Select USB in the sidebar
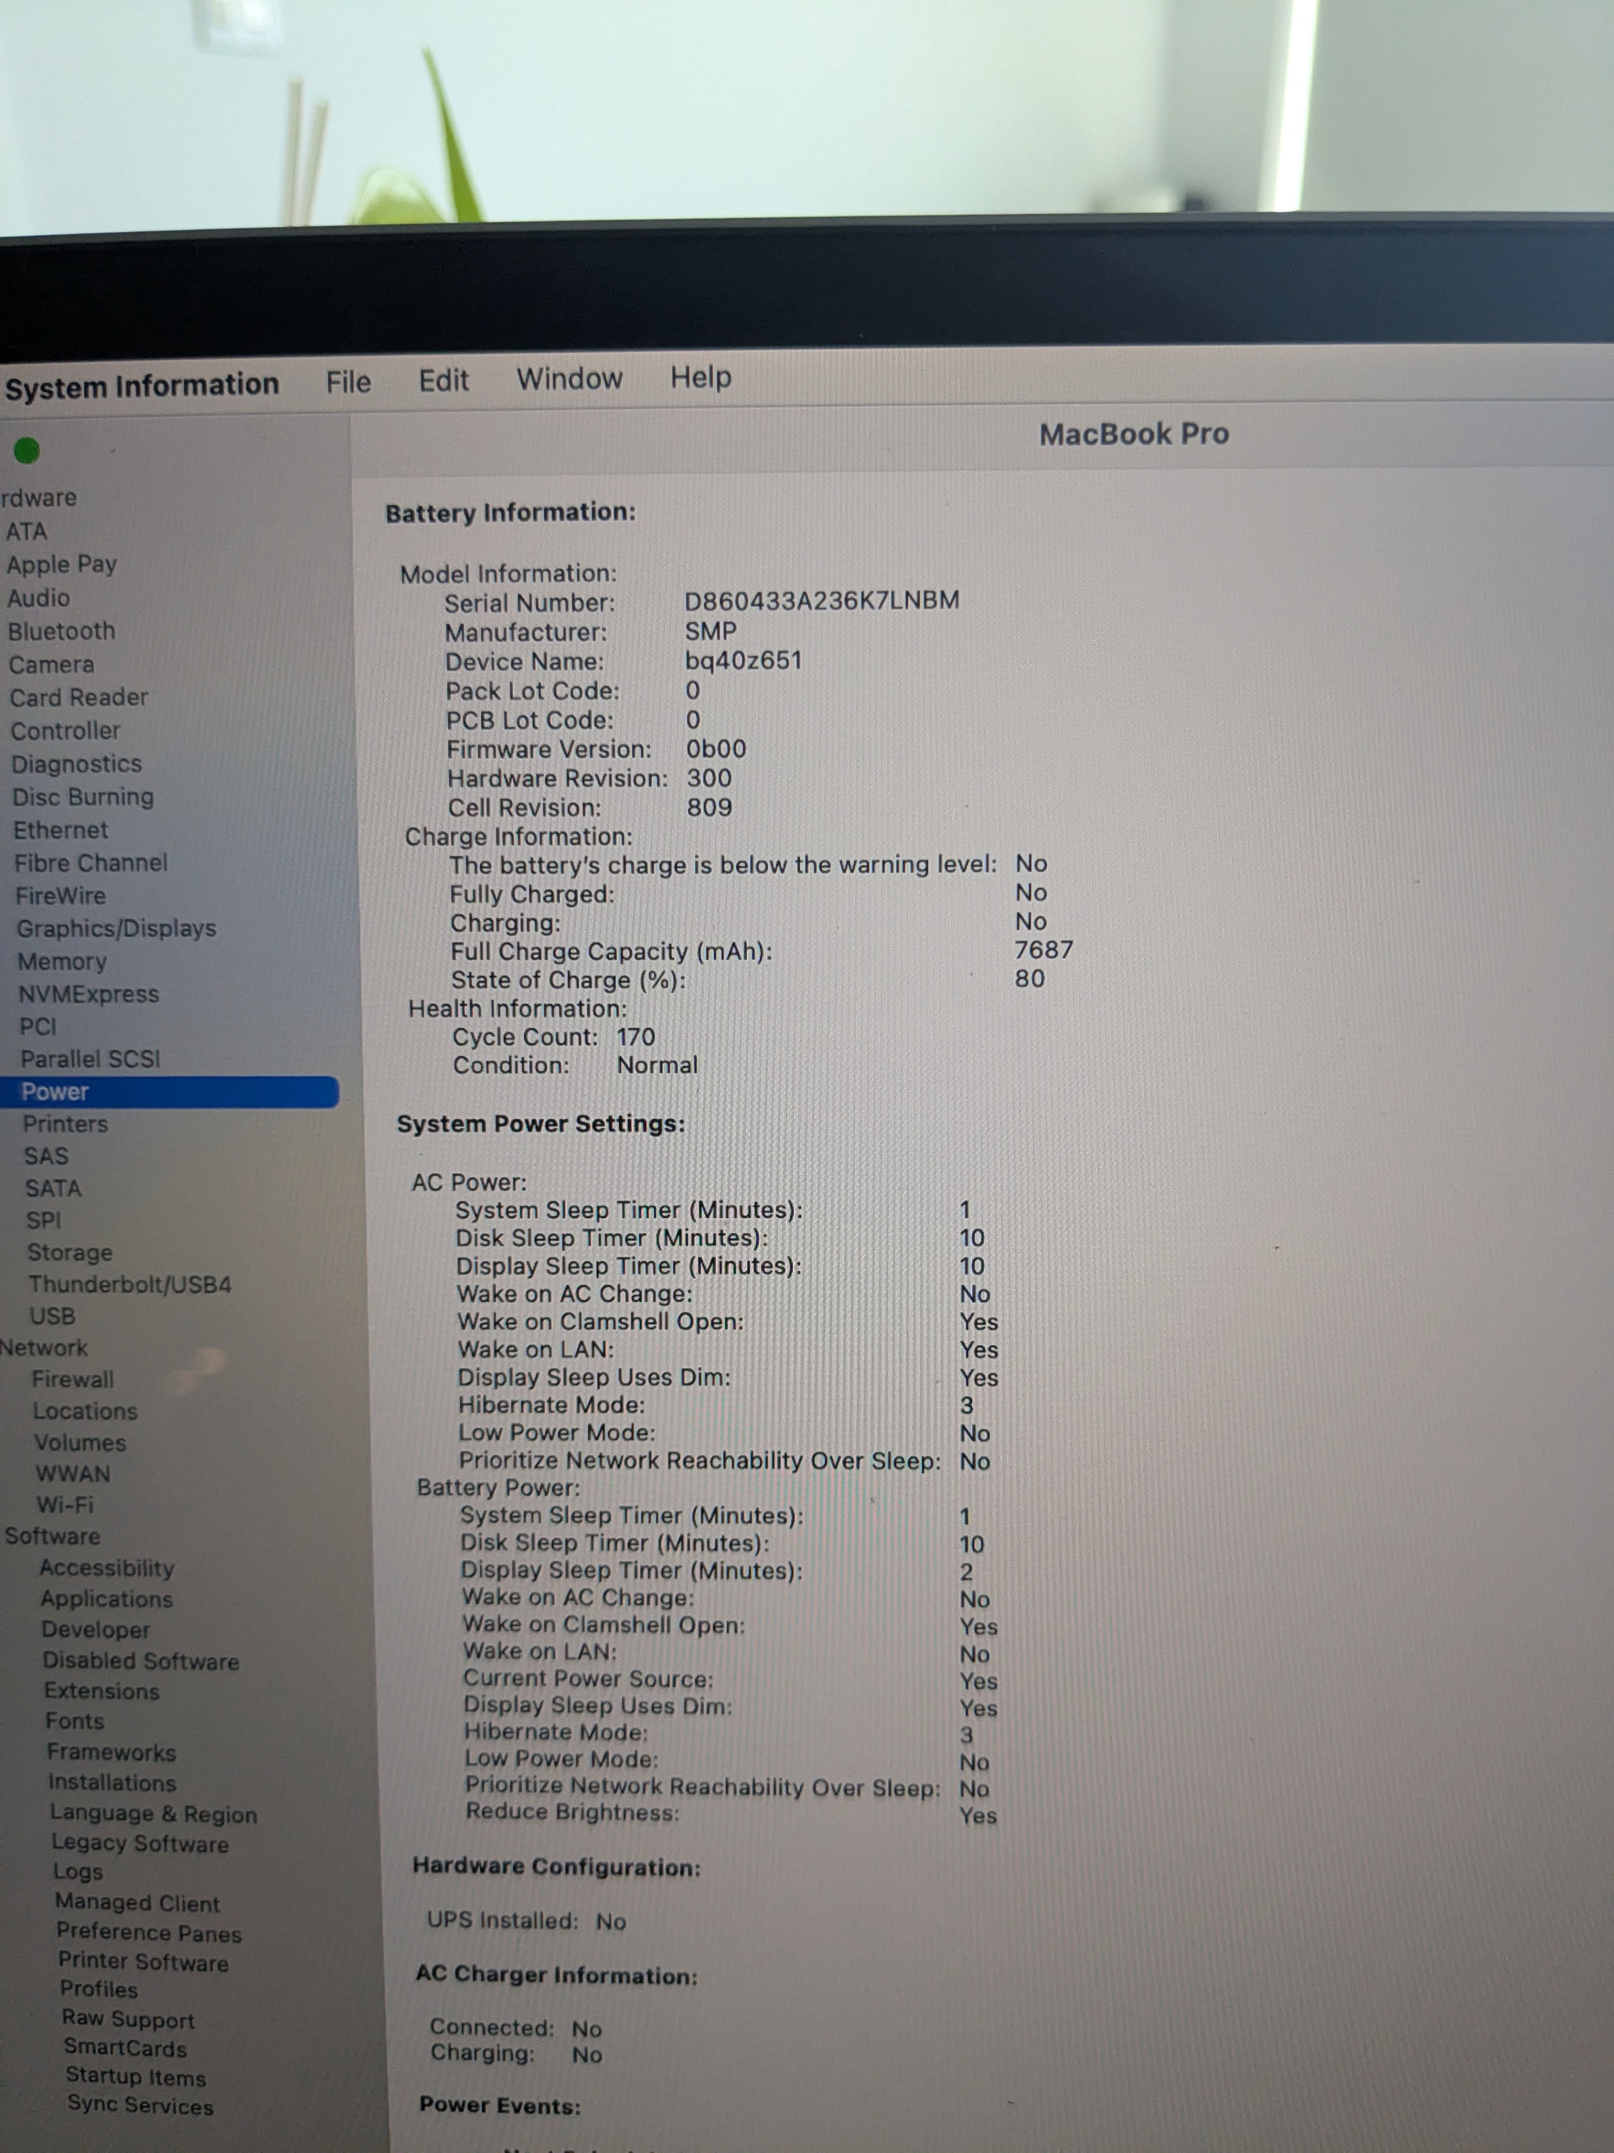The height and width of the screenshot is (2153, 1614). (52, 1316)
